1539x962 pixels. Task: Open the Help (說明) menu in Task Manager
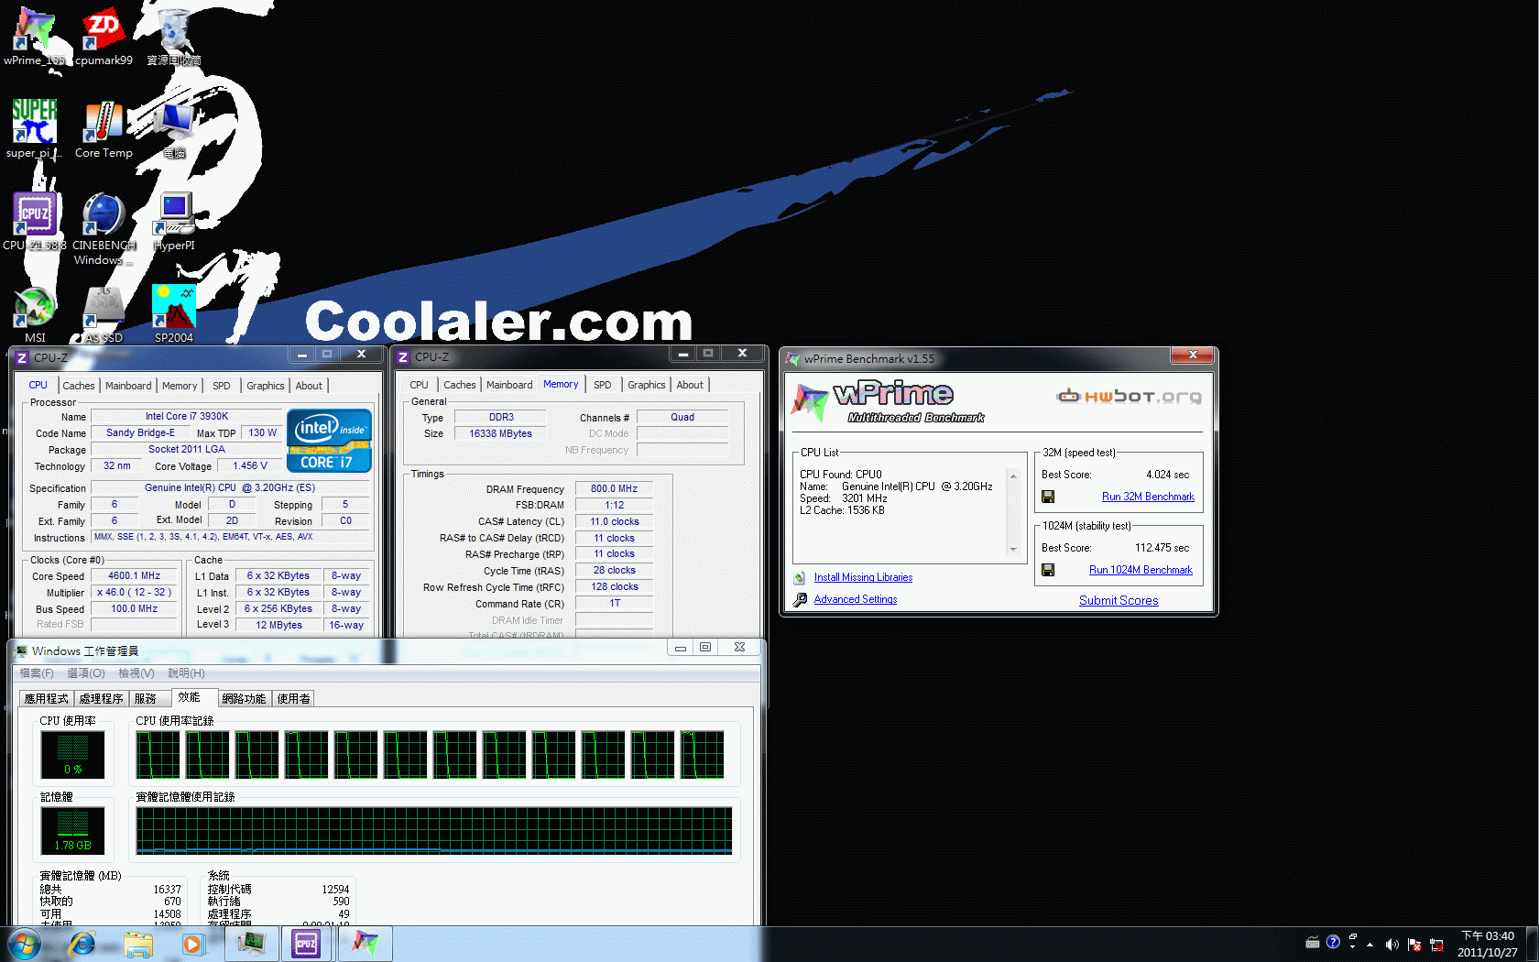pyautogui.click(x=186, y=673)
